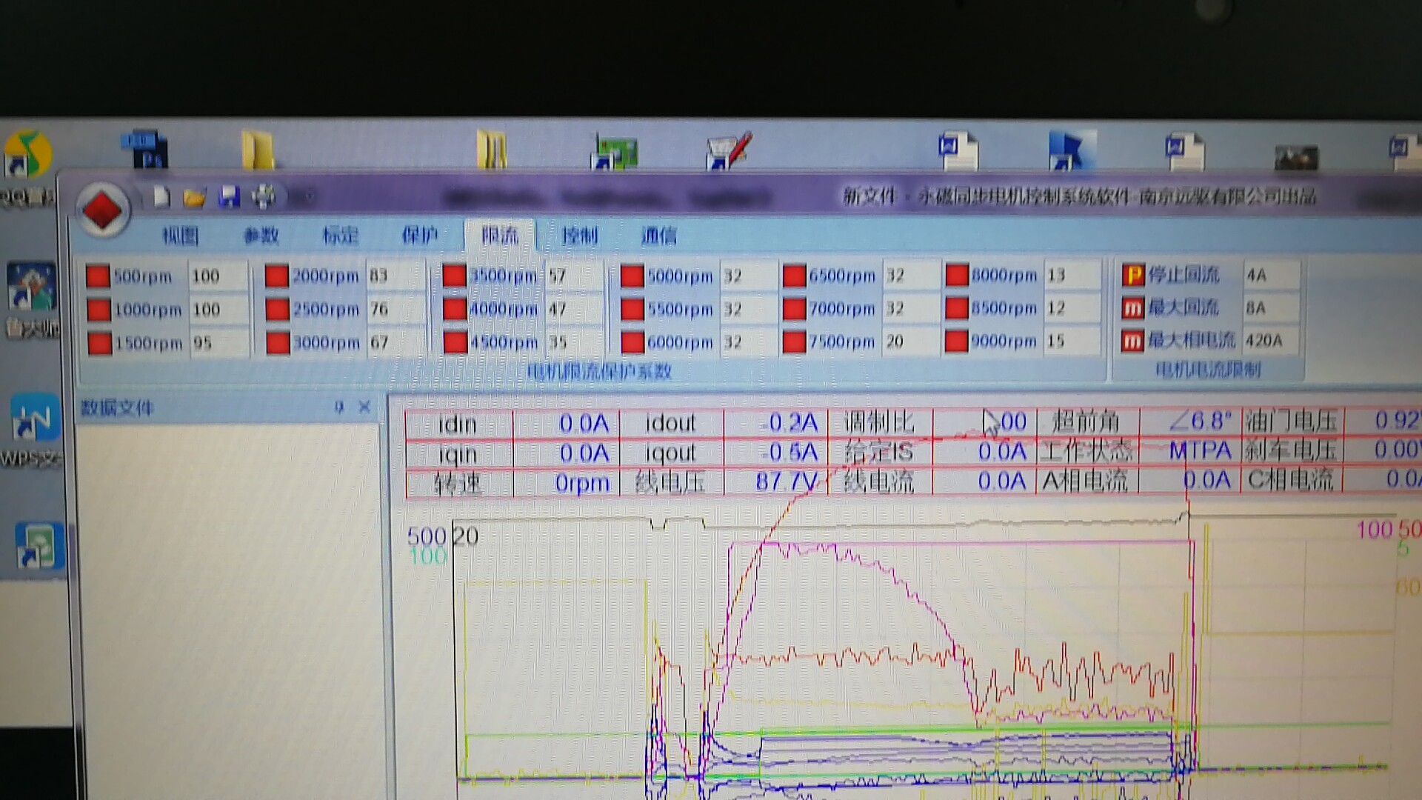Click the 3000rpm value field showing 67
1422x800 pixels.
coord(394,342)
